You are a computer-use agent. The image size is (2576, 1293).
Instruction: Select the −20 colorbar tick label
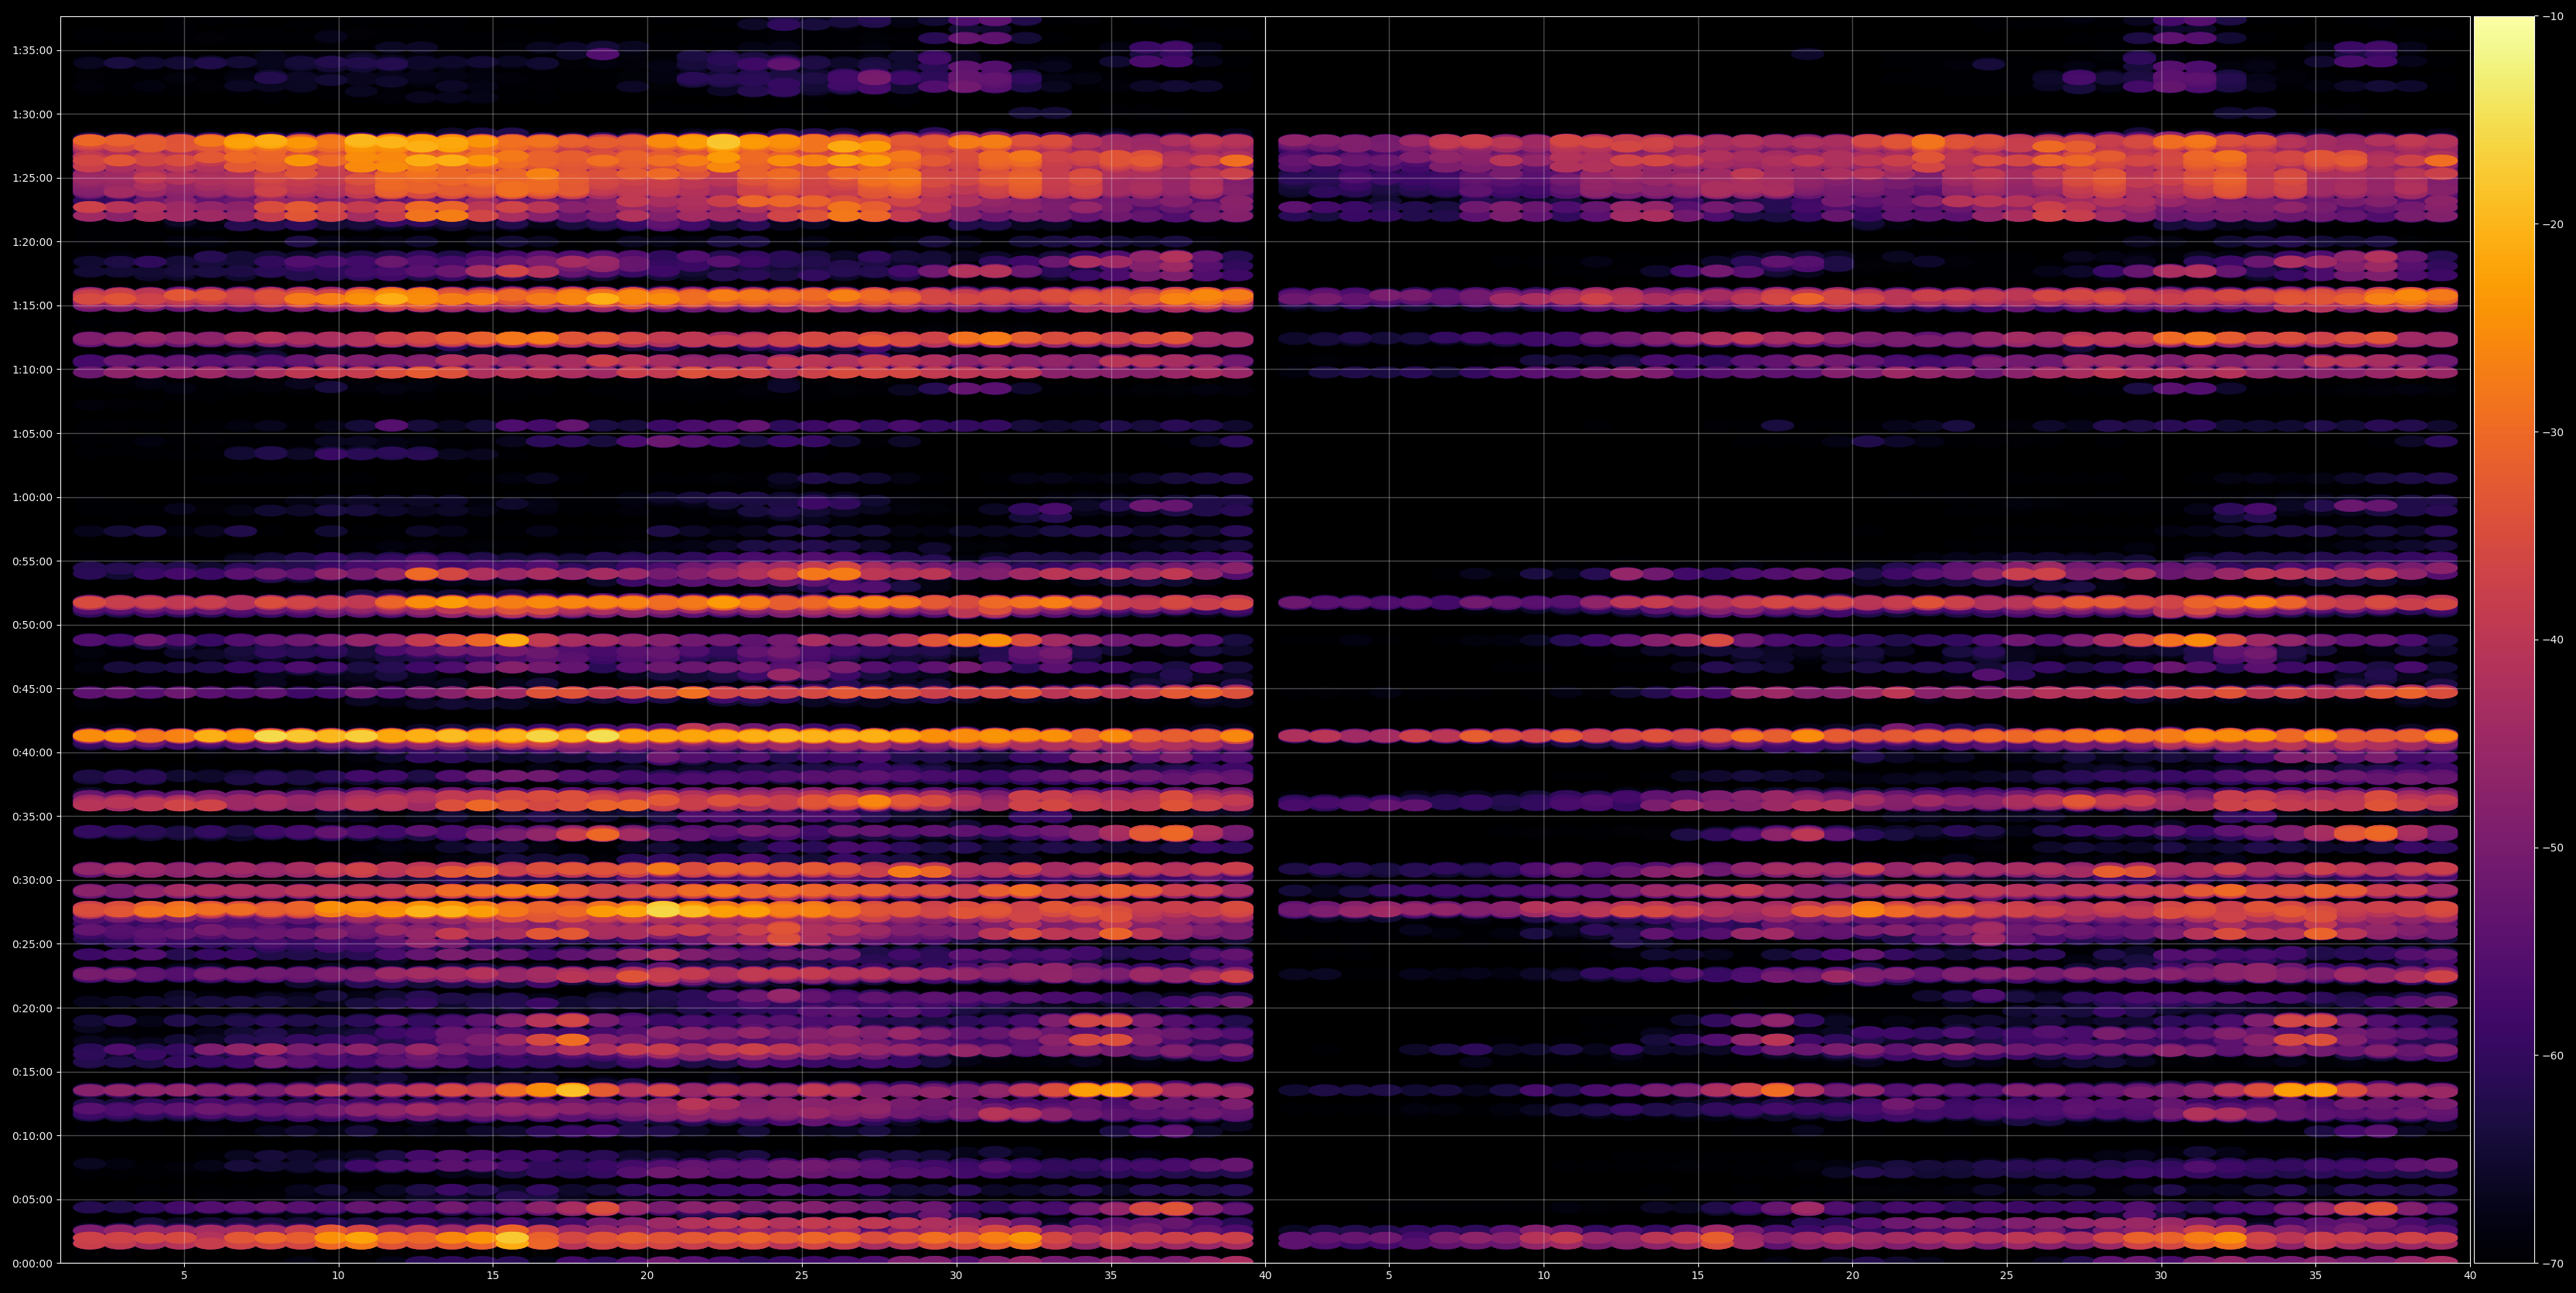pos(2553,225)
